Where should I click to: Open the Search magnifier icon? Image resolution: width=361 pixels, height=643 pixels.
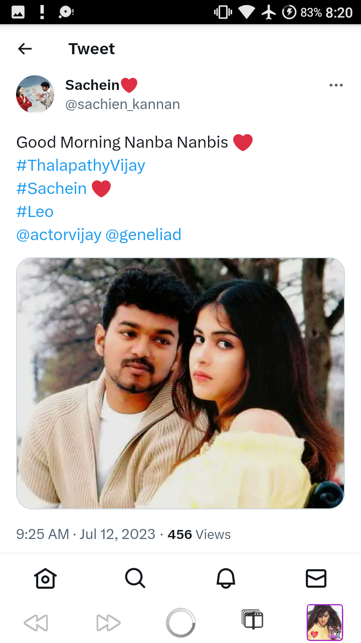tap(135, 578)
